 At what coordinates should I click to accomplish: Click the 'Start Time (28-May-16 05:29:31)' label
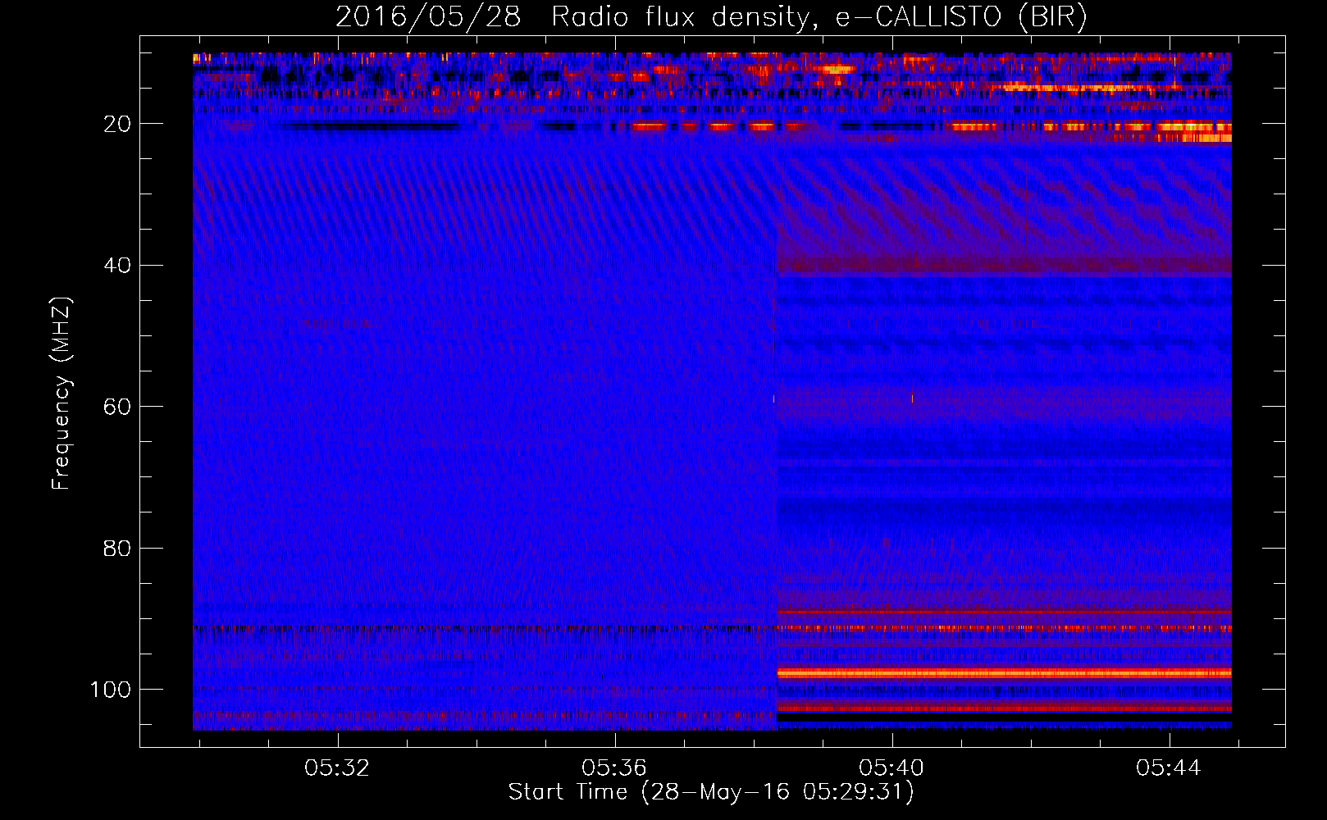[711, 792]
